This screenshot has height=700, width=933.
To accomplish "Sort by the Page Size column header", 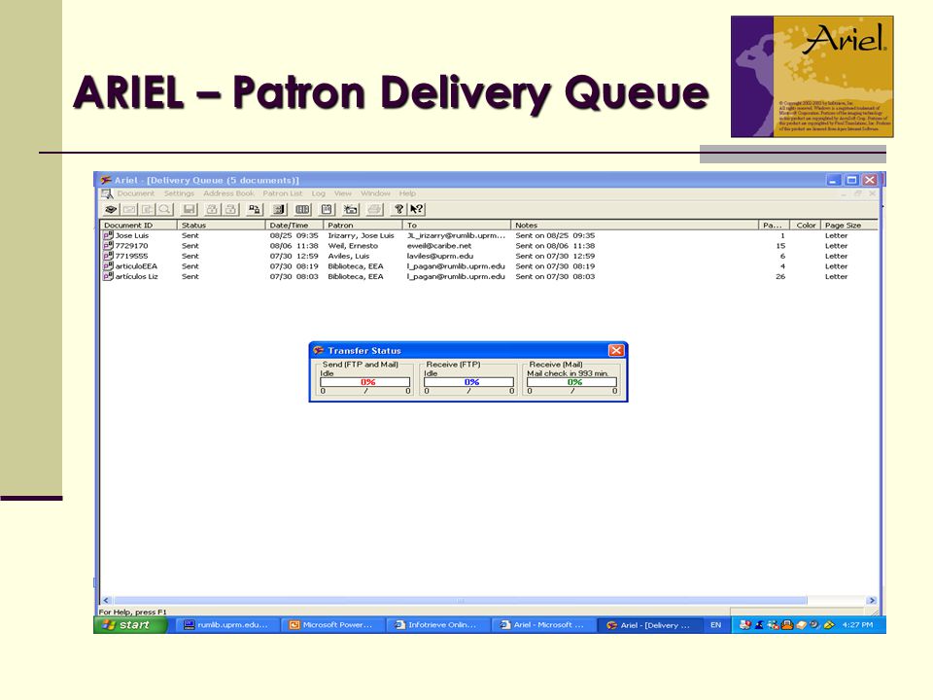I will [x=848, y=225].
